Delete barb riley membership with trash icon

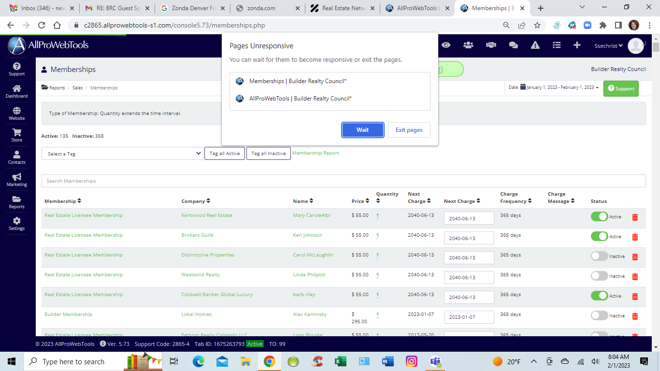635,297
